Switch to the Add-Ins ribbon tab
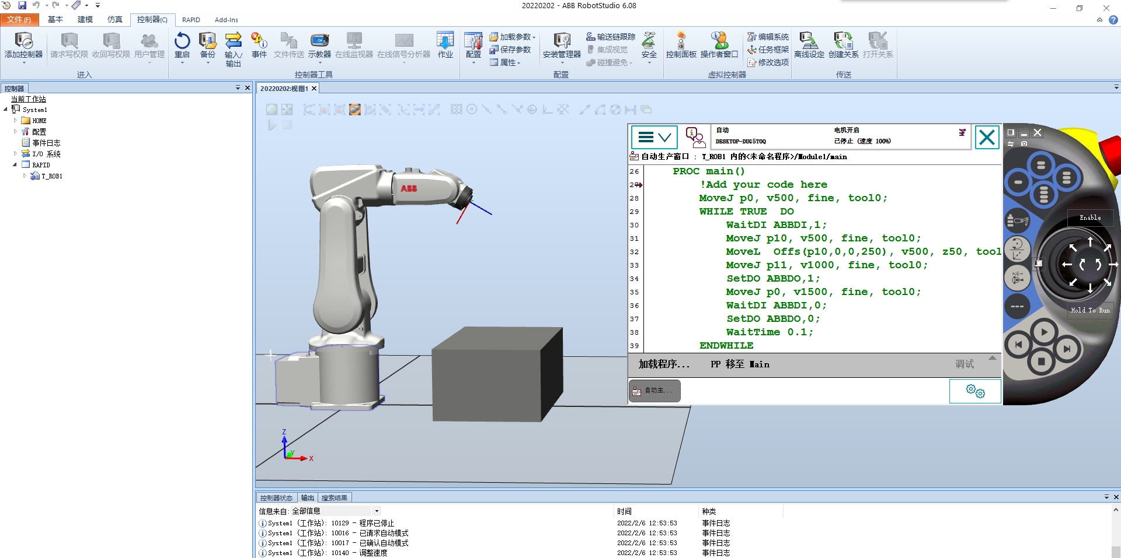Image resolution: width=1121 pixels, height=558 pixels. pos(227,19)
